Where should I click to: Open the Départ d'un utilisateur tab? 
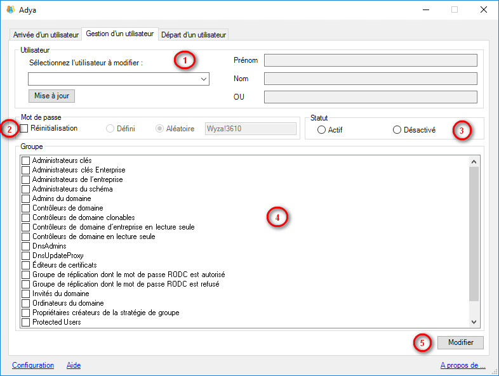click(194, 34)
